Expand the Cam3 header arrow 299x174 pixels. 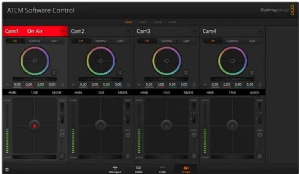click(194, 31)
